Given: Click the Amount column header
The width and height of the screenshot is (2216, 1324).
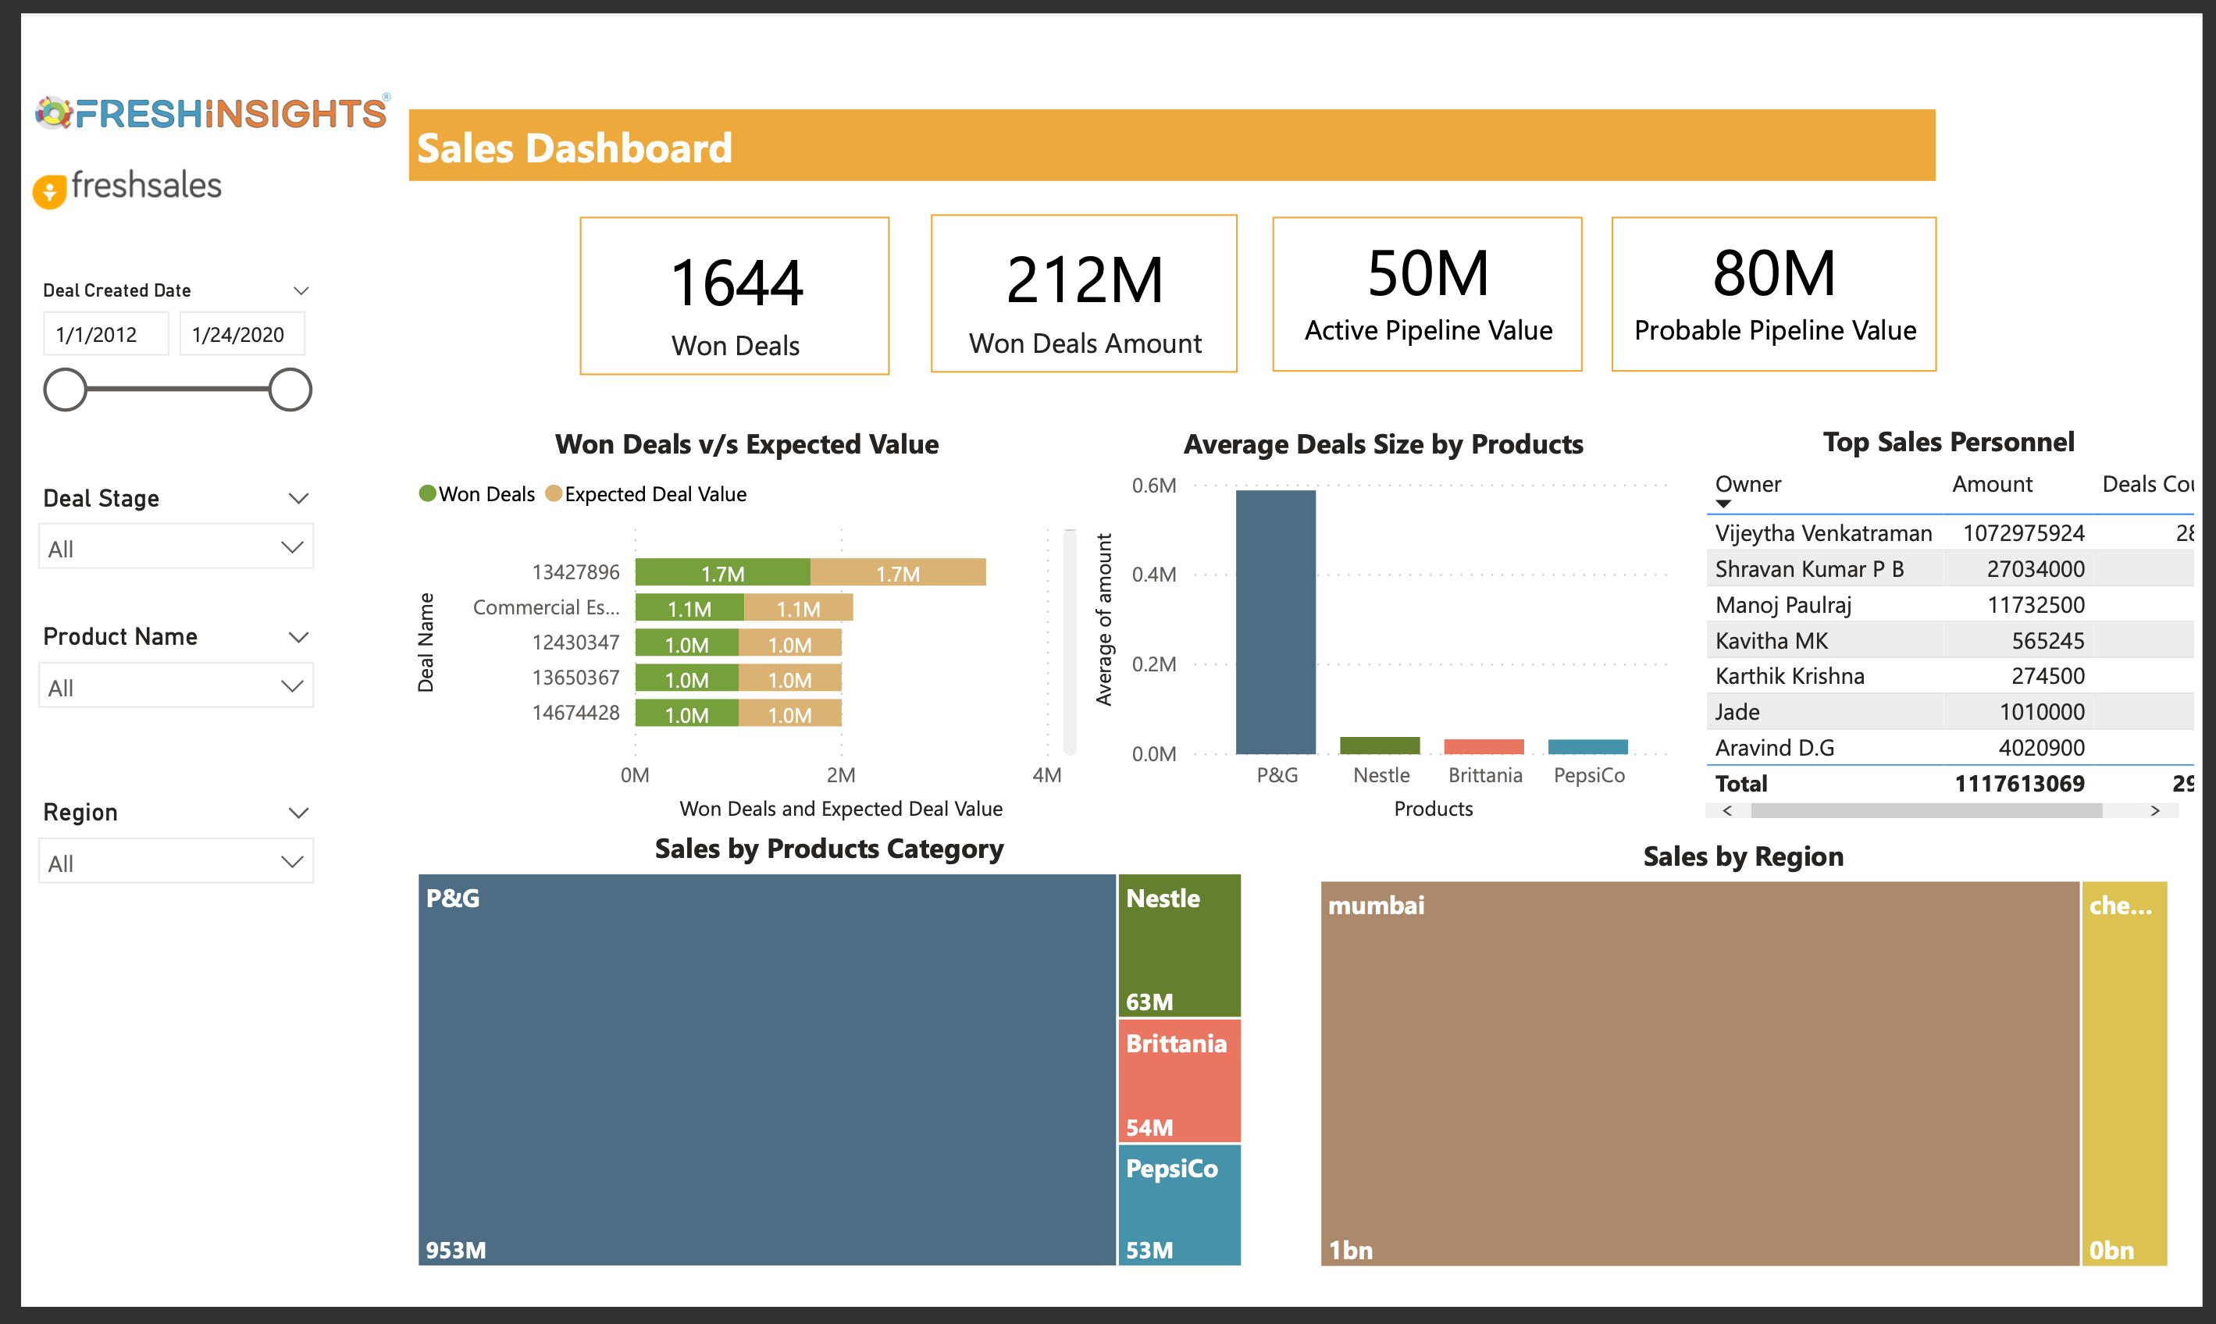Looking at the screenshot, I should pos(1991,485).
